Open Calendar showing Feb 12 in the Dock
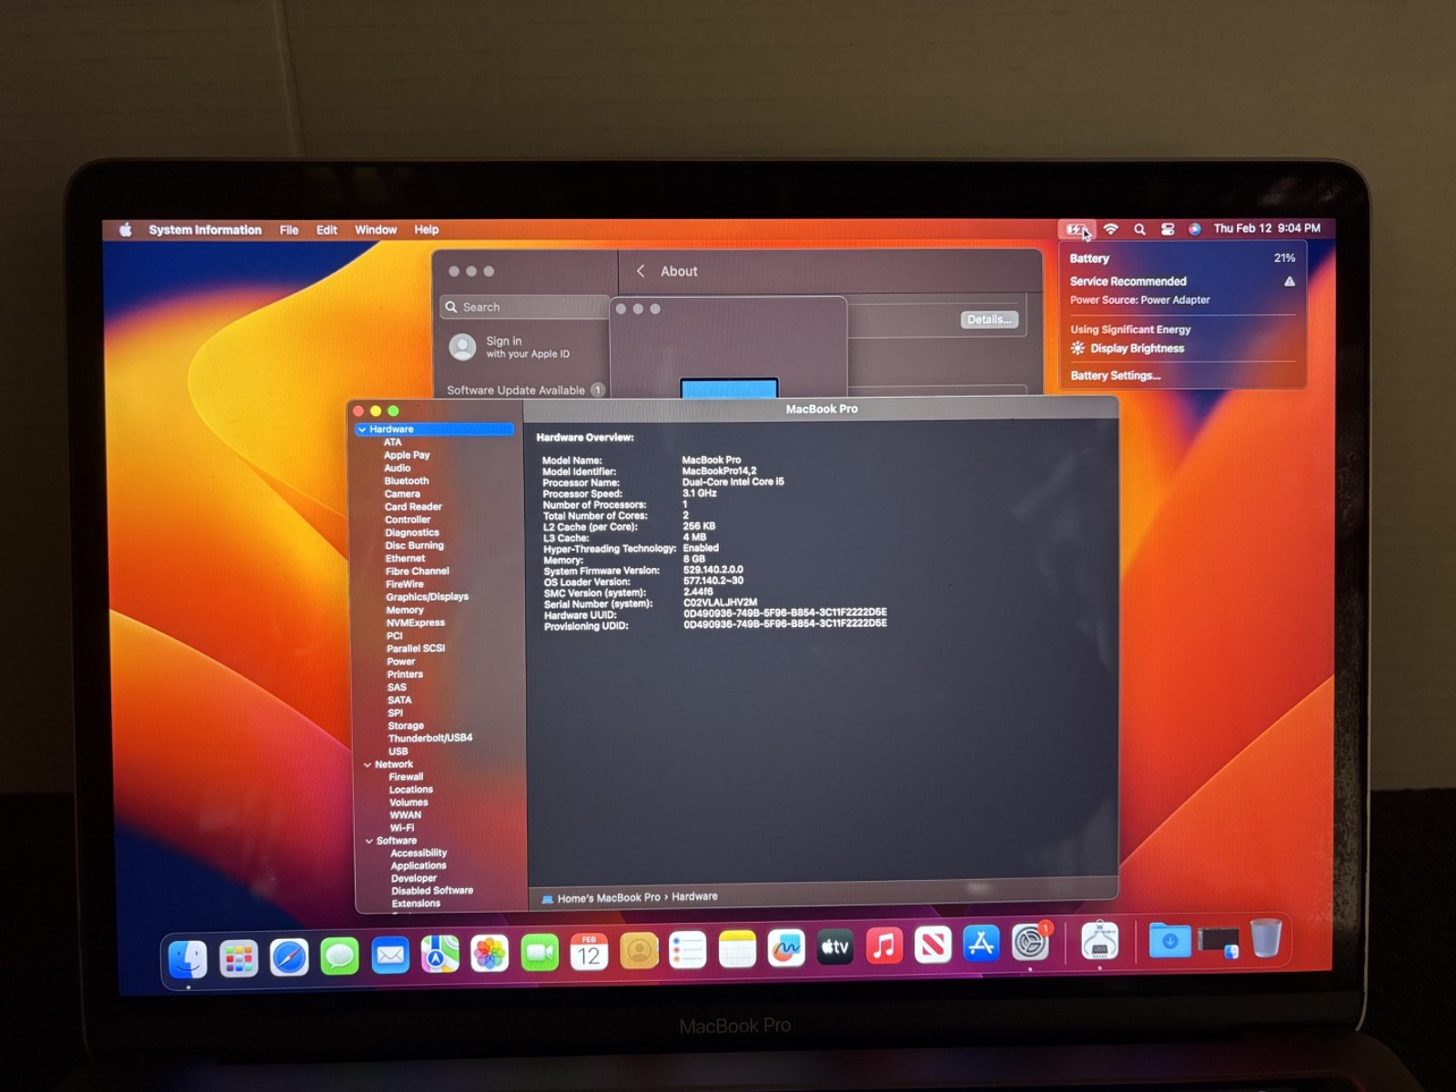Image resolution: width=1456 pixels, height=1092 pixels. (589, 952)
